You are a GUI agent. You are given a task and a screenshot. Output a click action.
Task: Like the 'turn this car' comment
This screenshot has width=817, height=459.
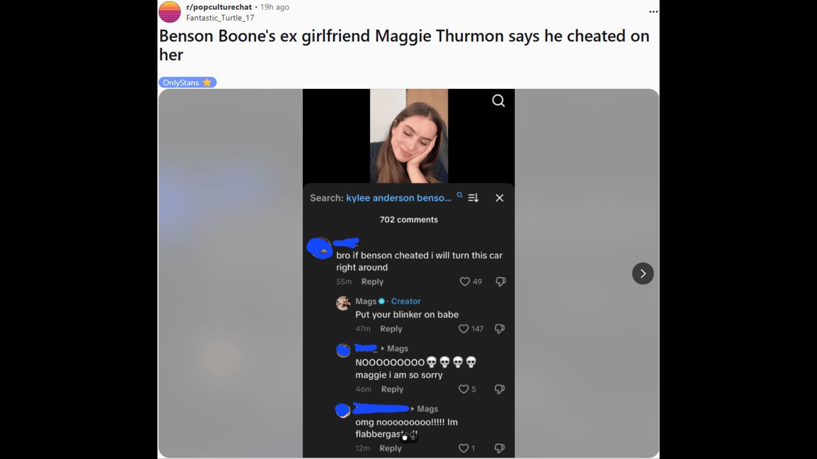(465, 281)
